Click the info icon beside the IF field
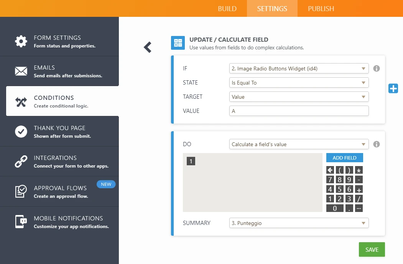The image size is (403, 264). pos(377,68)
